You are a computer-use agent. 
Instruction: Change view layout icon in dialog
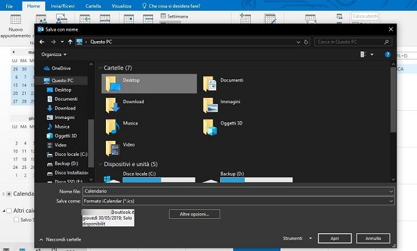pyautogui.click(x=363, y=54)
